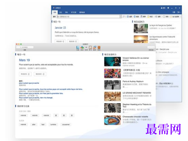
Task: Open the settings menu beside 工具 in Windows window
Action: (x=174, y=12)
